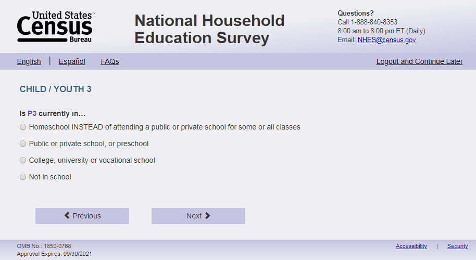Email NHES@census.gov link

386,40
